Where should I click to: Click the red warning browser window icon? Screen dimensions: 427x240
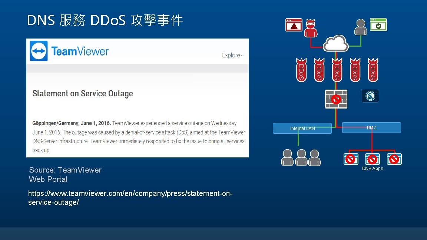click(x=294, y=25)
